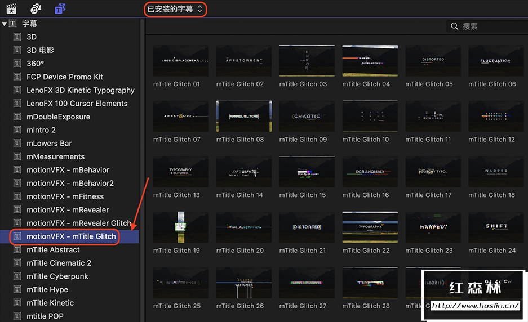Screen dimensions: 528x322
Task: Select mTitle Glitch 18 thumbnail
Action: click(x=496, y=172)
